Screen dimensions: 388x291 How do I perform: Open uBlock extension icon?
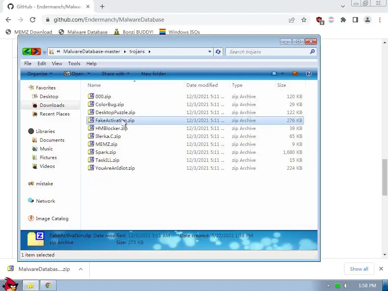(319, 20)
